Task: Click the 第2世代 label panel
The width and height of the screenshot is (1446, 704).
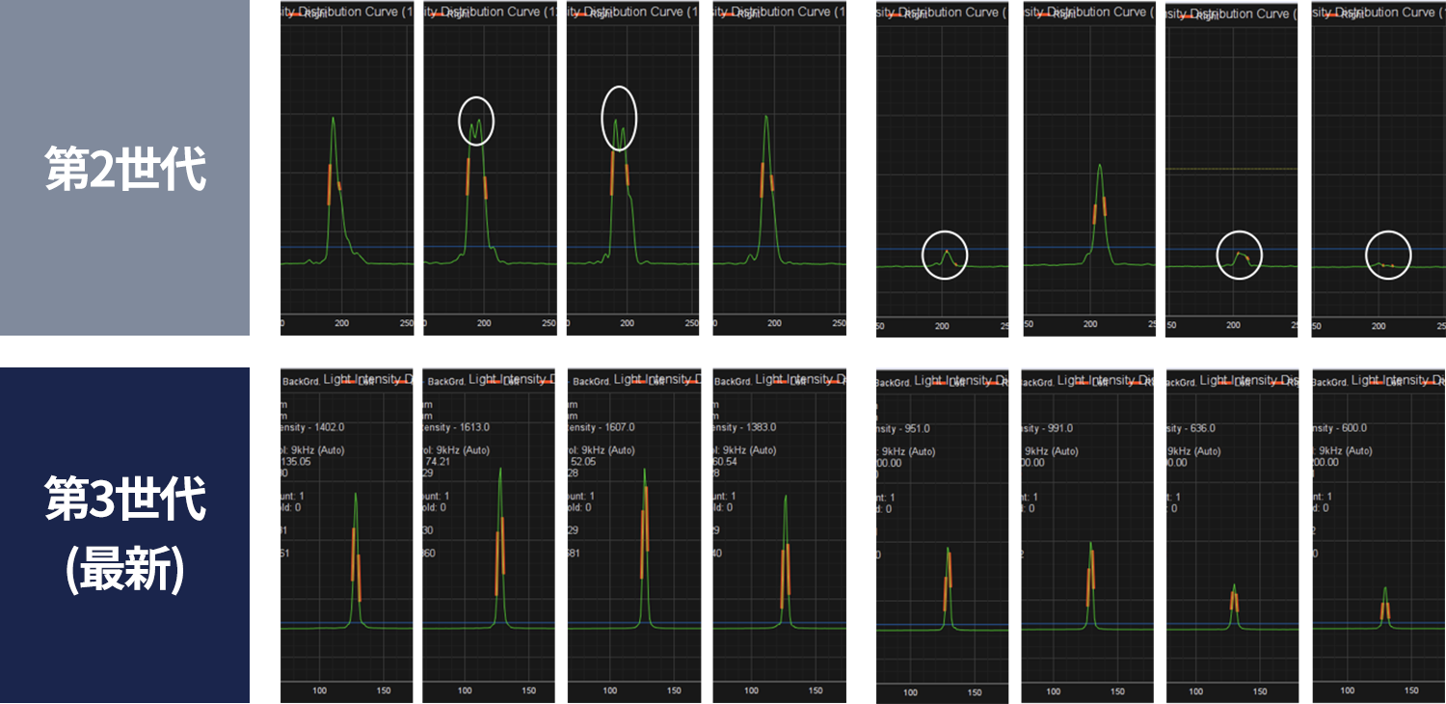Action: coord(125,168)
